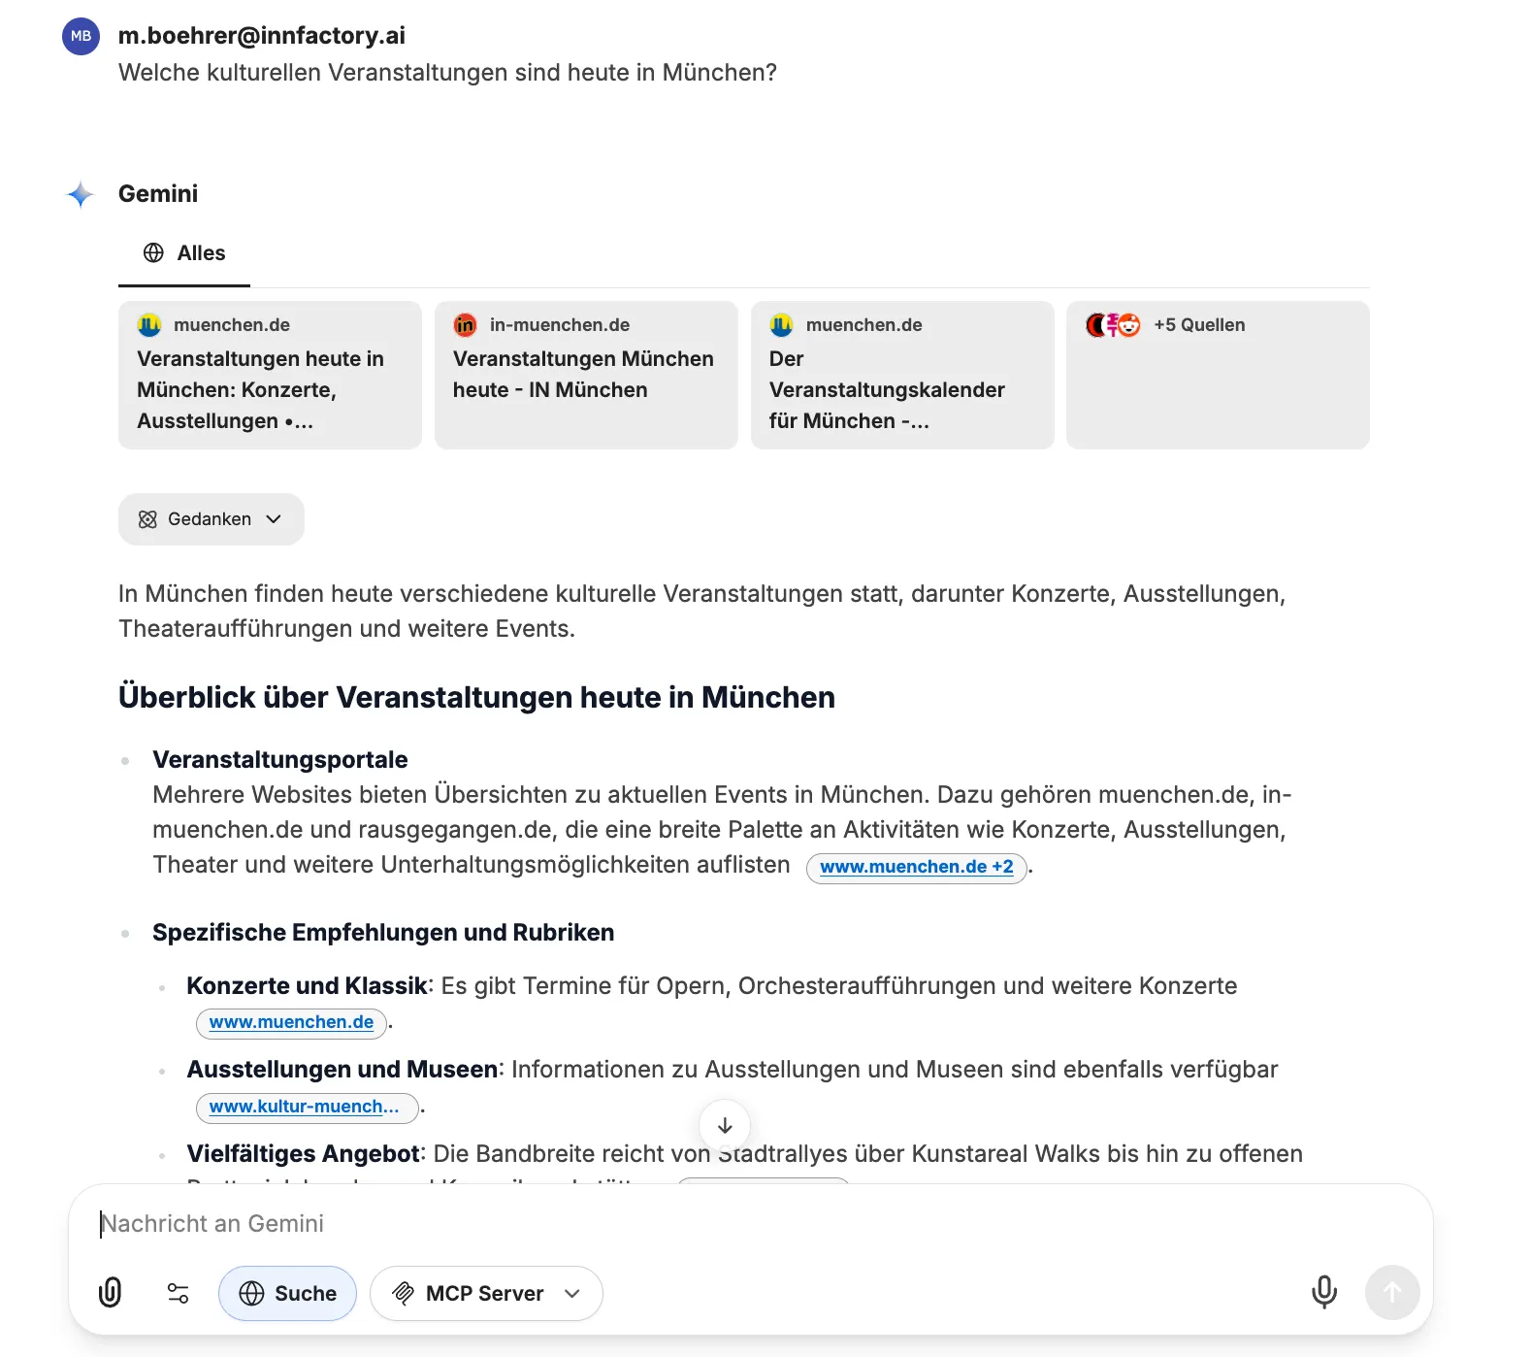The height and width of the screenshot is (1357, 1531).
Task: Click the scroll-down arrow circle button
Action: (724, 1126)
